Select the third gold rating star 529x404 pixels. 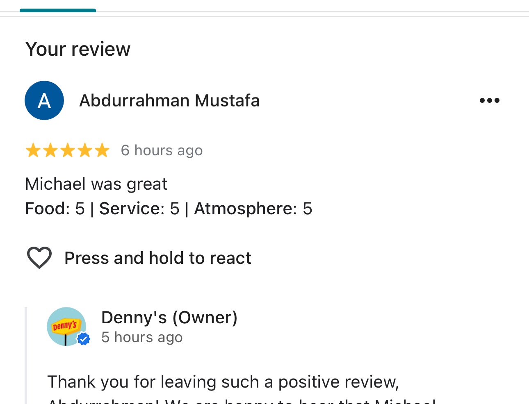click(x=68, y=150)
